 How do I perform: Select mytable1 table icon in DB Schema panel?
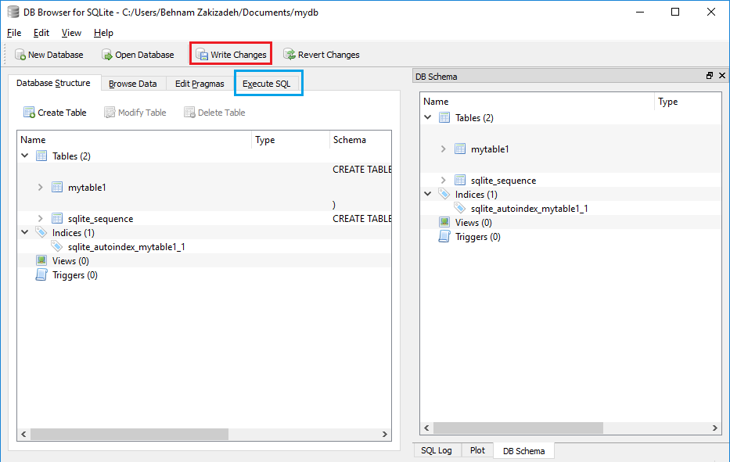coord(460,149)
